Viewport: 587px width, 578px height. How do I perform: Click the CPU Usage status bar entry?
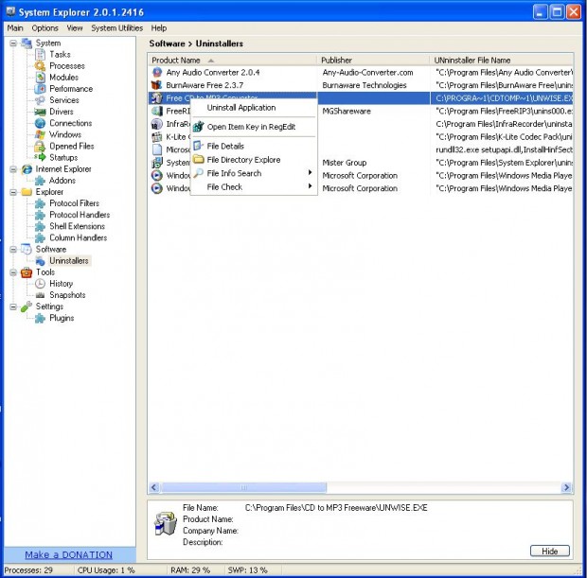tap(106, 570)
